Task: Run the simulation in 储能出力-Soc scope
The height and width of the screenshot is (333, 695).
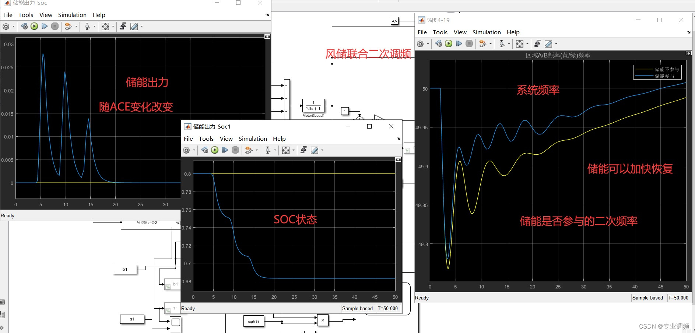Action: click(x=34, y=26)
